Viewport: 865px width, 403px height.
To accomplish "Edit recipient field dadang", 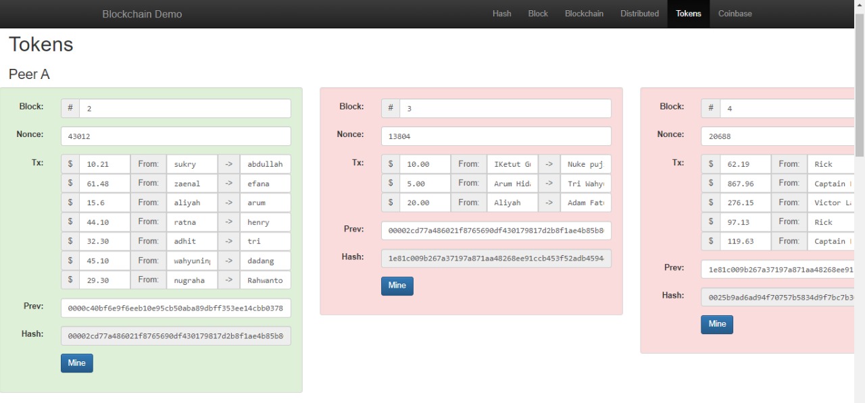I will (266, 261).
